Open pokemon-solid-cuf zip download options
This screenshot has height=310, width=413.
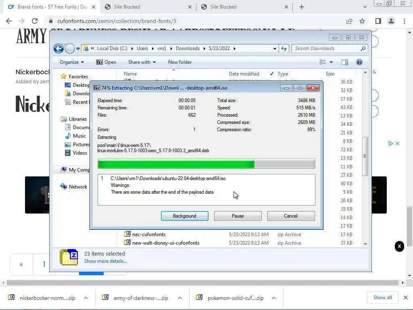274,298
